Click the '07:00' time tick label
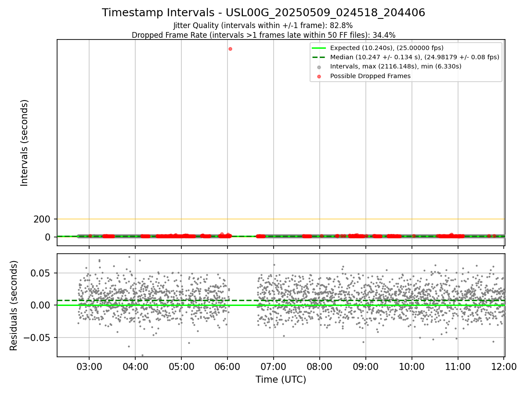Viewport: 527px width, 395px height. 274,366
